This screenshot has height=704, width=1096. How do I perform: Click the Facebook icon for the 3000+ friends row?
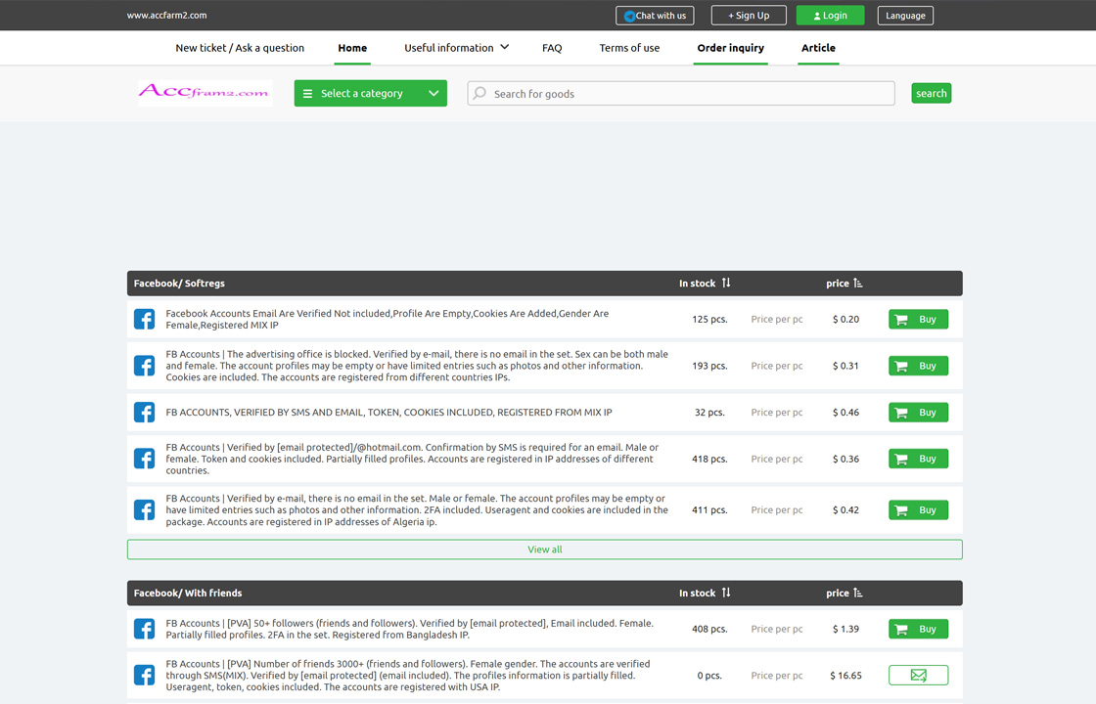(x=144, y=676)
